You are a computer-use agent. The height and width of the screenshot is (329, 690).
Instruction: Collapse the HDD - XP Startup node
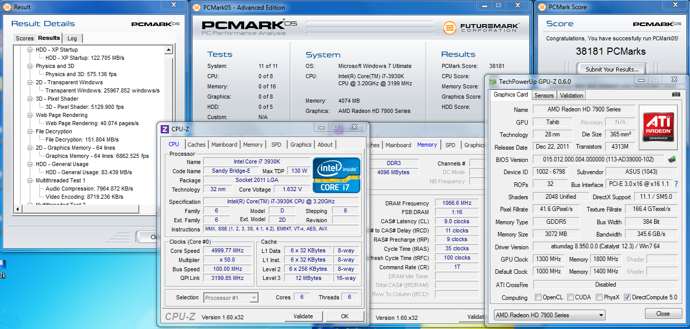[30, 50]
